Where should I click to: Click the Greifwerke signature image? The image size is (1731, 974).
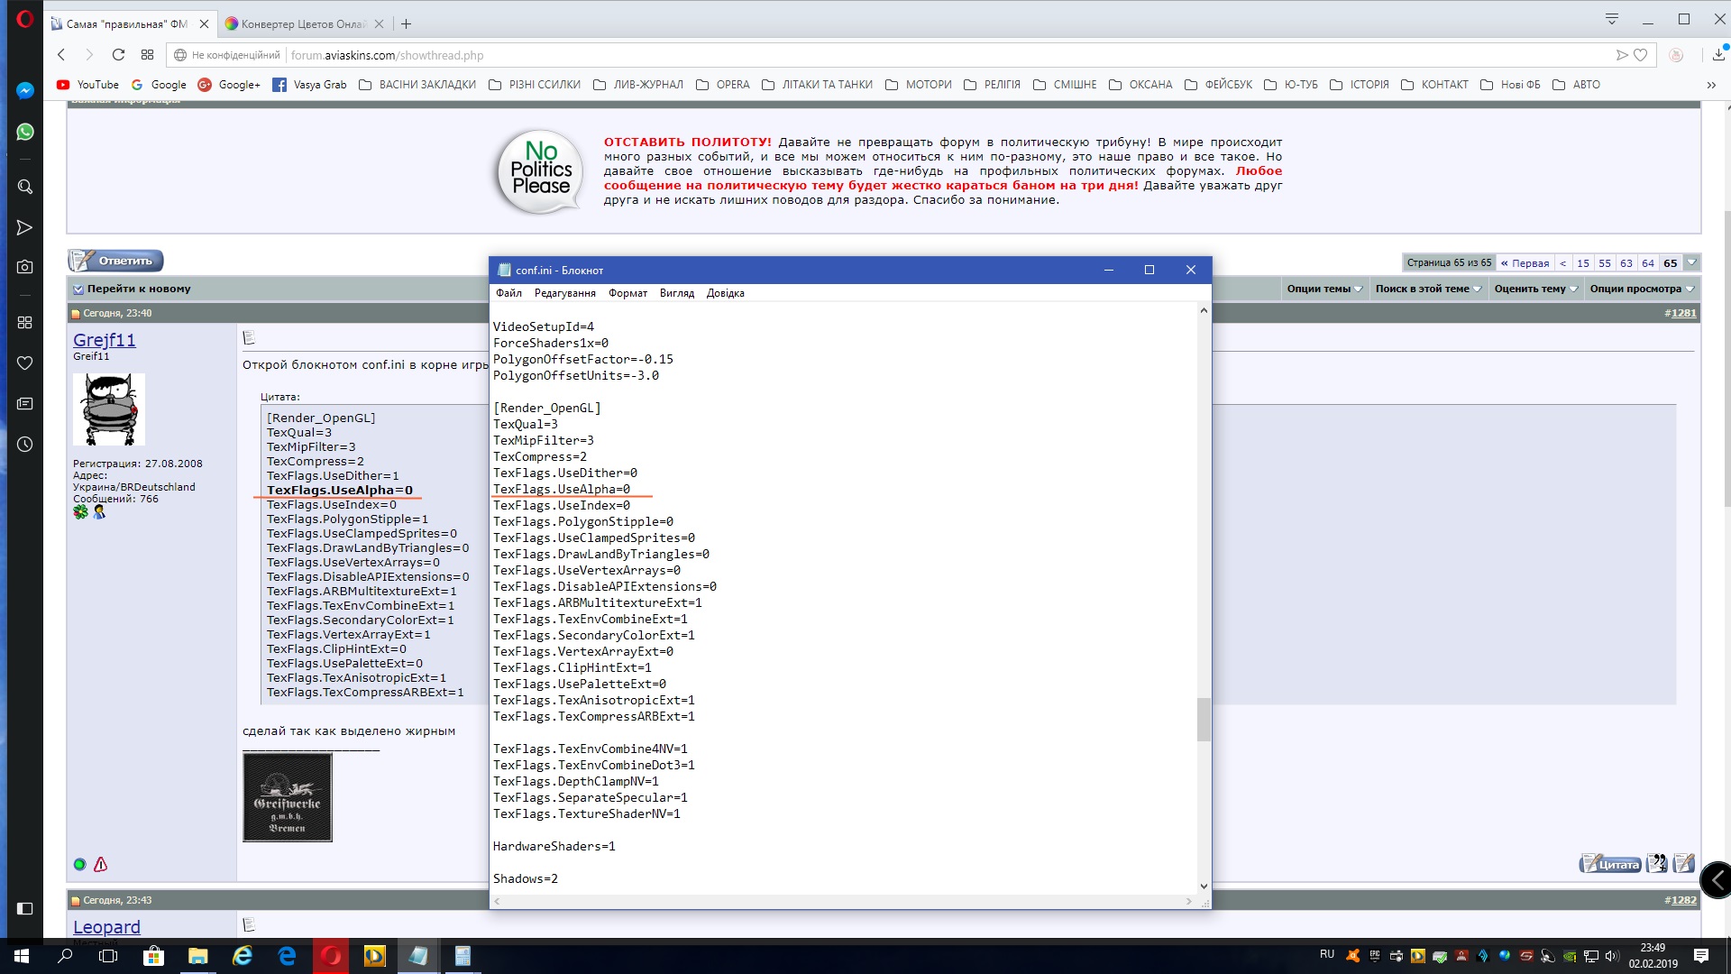pos(288,797)
